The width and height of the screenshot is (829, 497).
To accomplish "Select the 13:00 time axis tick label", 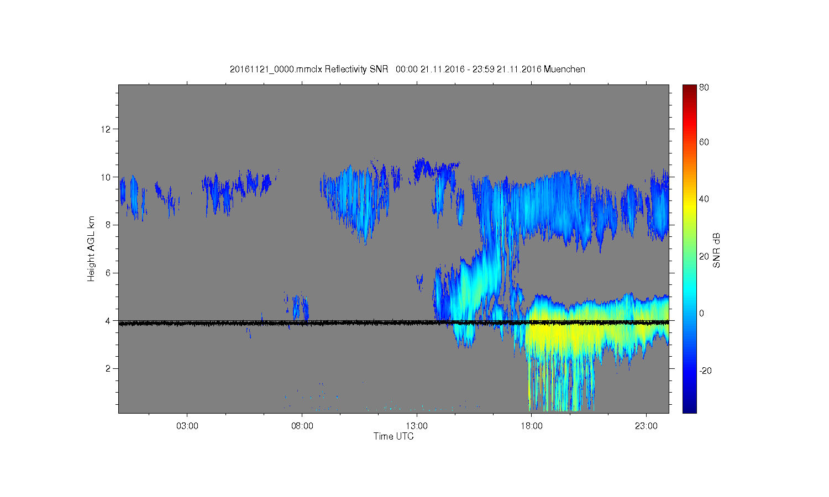I will pos(417,426).
